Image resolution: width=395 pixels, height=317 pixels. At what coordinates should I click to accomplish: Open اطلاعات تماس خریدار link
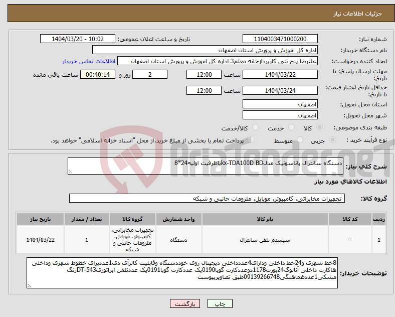click(x=89, y=61)
